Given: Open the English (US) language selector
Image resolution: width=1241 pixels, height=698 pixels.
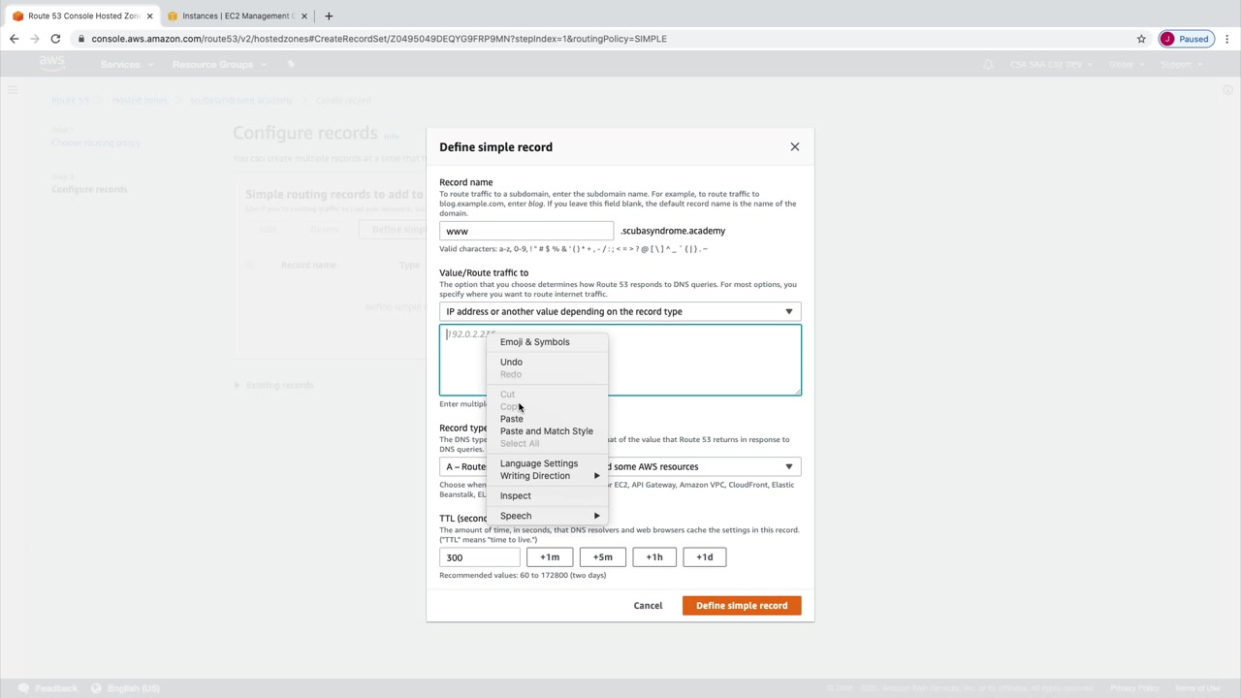Looking at the screenshot, I should [x=126, y=688].
